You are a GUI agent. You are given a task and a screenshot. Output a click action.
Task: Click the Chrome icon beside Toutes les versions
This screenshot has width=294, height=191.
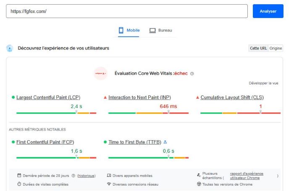pos(199,184)
